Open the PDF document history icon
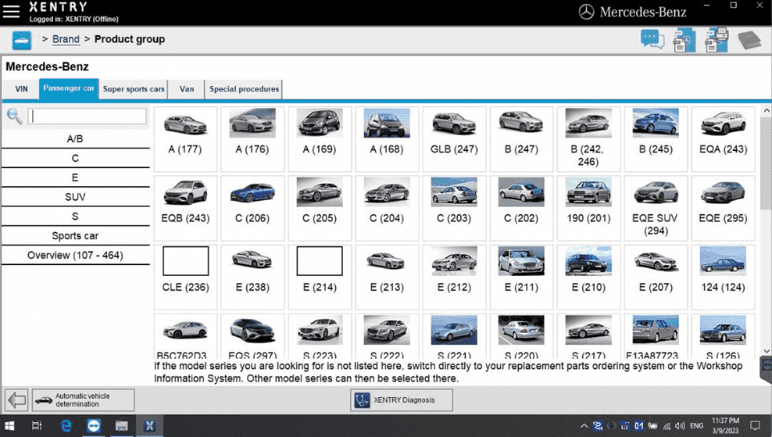The image size is (772, 437). (x=684, y=41)
